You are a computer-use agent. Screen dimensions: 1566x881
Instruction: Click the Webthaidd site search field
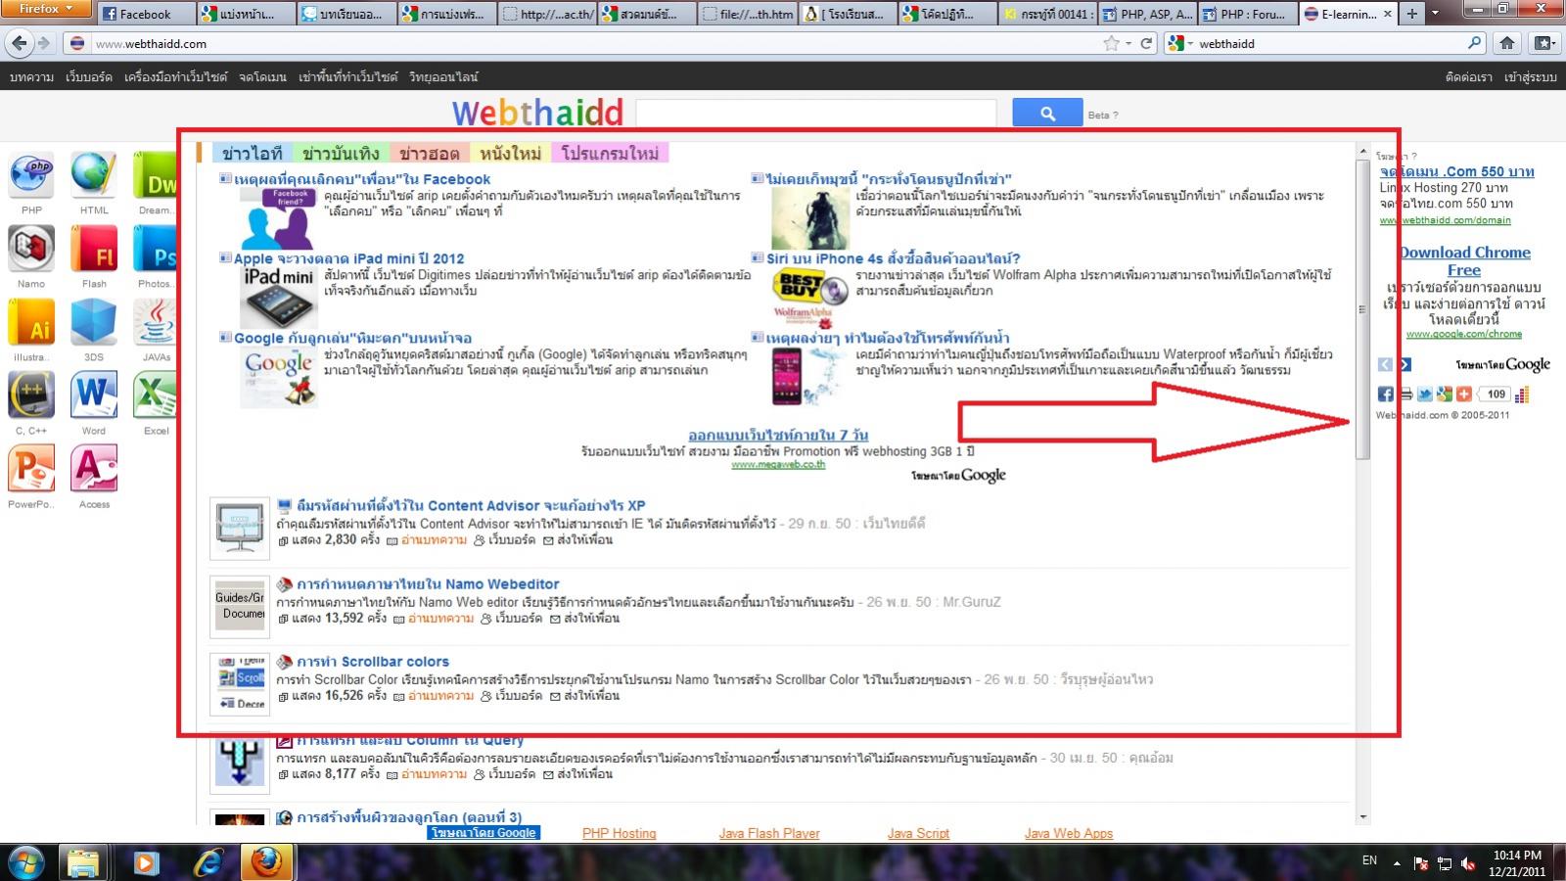(816, 114)
